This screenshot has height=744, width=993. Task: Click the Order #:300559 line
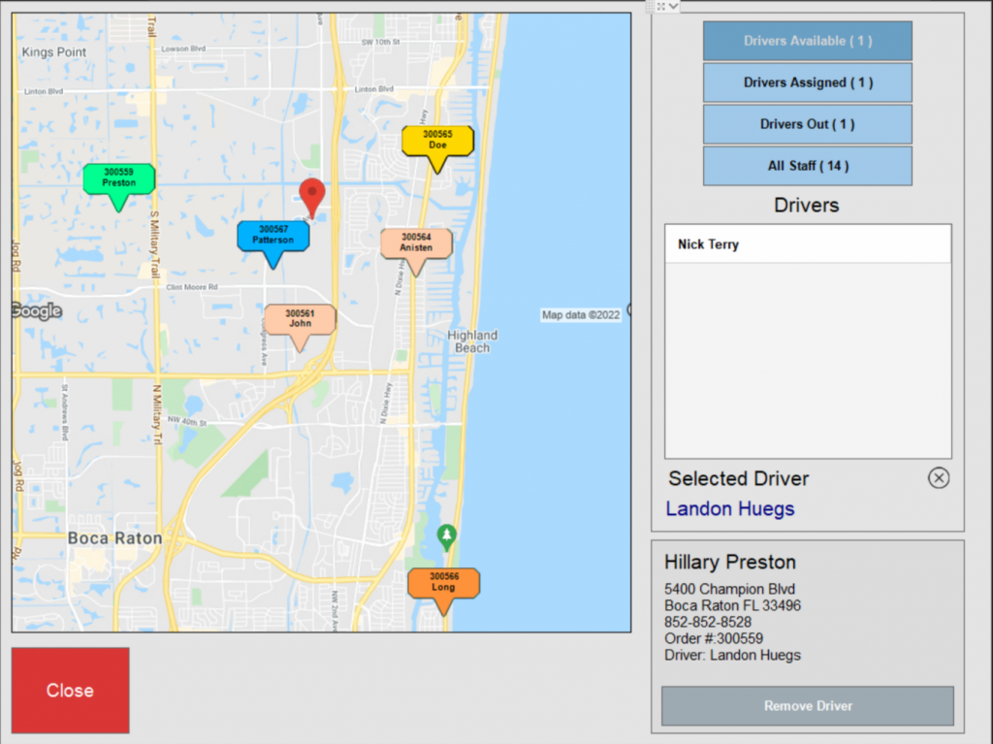pyautogui.click(x=714, y=639)
